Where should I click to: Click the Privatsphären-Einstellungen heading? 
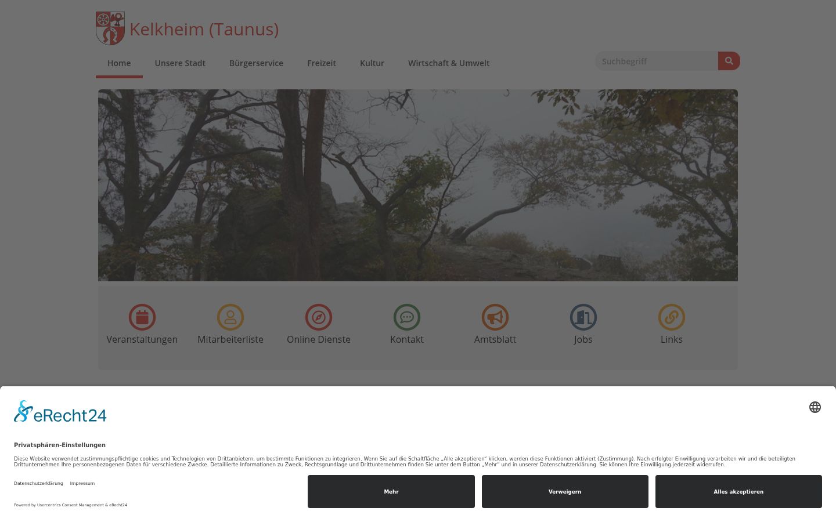60,445
